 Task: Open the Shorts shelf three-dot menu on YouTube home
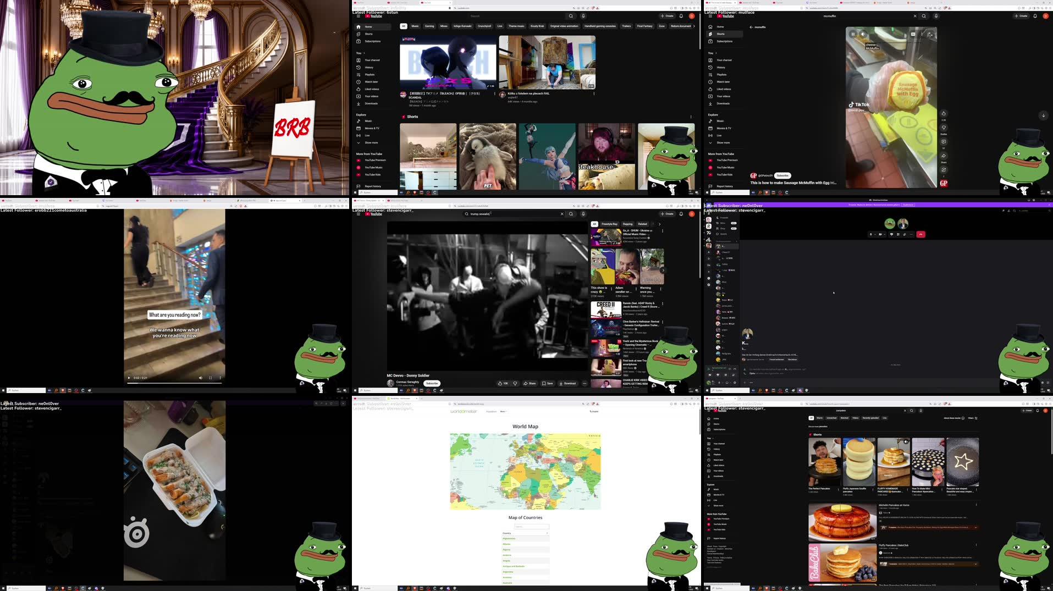(691, 117)
